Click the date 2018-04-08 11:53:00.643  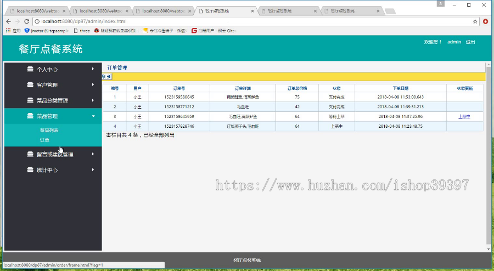tap(401, 97)
